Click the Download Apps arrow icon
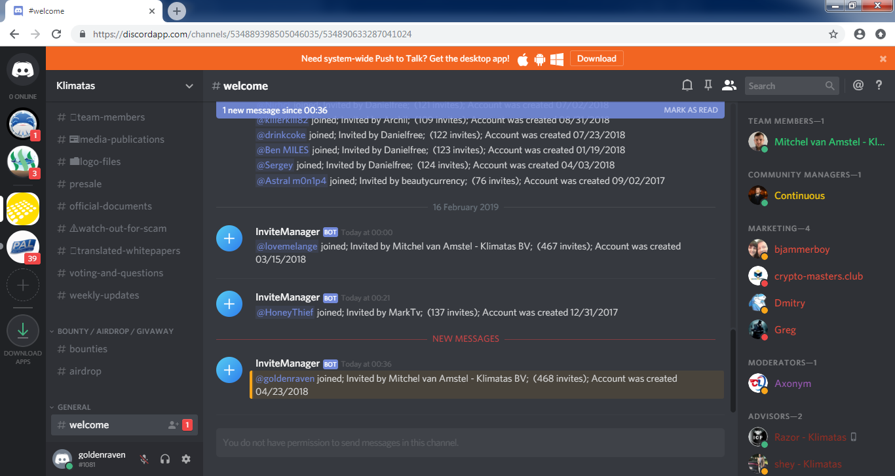This screenshot has height=476, width=895. (x=23, y=331)
